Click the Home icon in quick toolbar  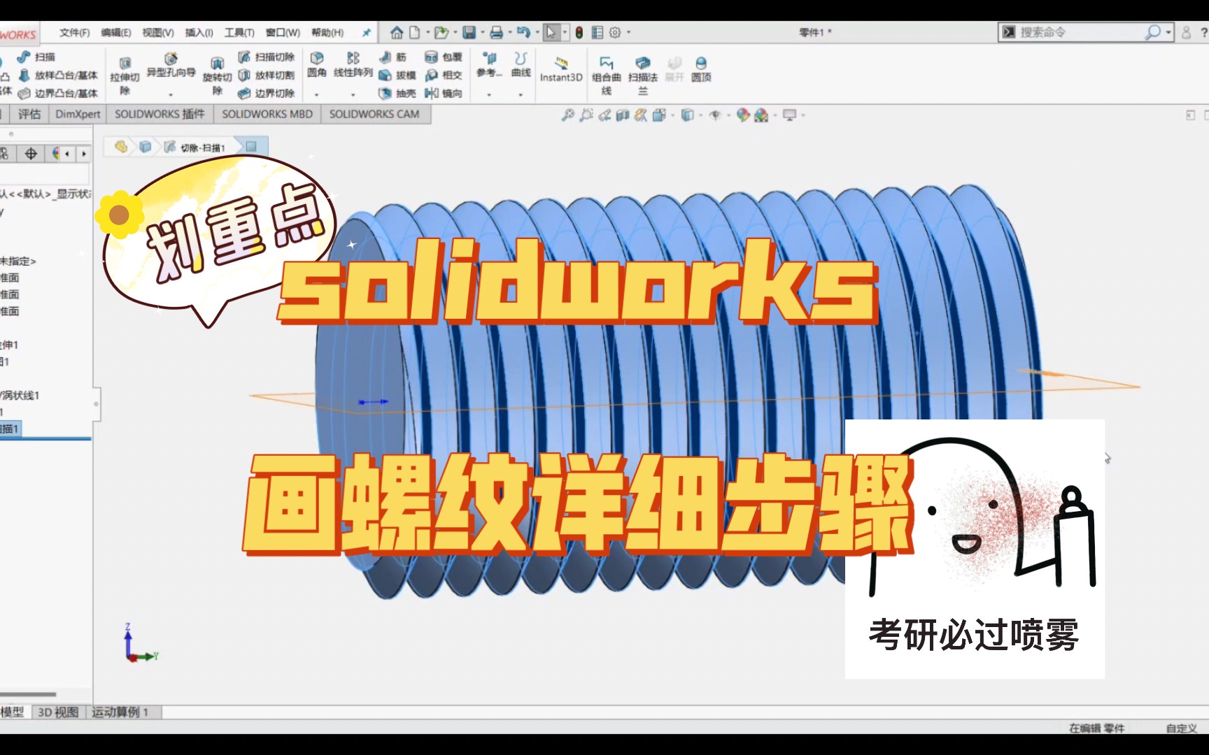point(397,32)
